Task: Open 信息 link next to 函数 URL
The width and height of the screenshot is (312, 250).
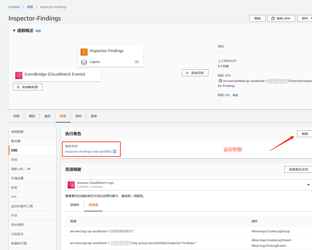Action: [235, 95]
